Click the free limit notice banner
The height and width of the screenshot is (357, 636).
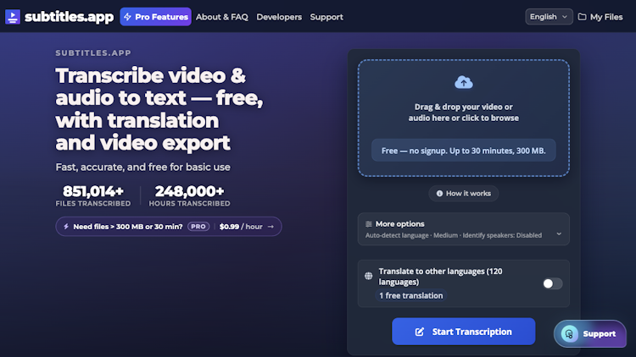pos(463,151)
